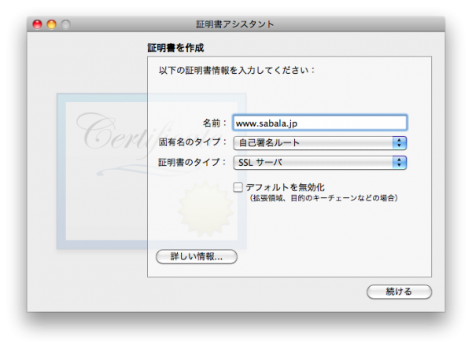Click the 証明書のタイプ： label
This screenshot has width=472, height=349.
[x=193, y=162]
